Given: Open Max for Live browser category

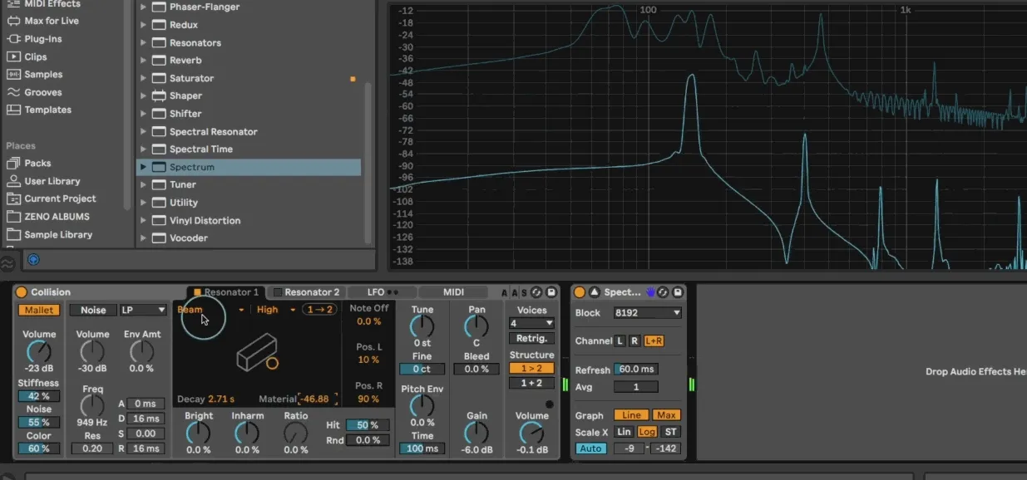Looking at the screenshot, I should [x=51, y=21].
